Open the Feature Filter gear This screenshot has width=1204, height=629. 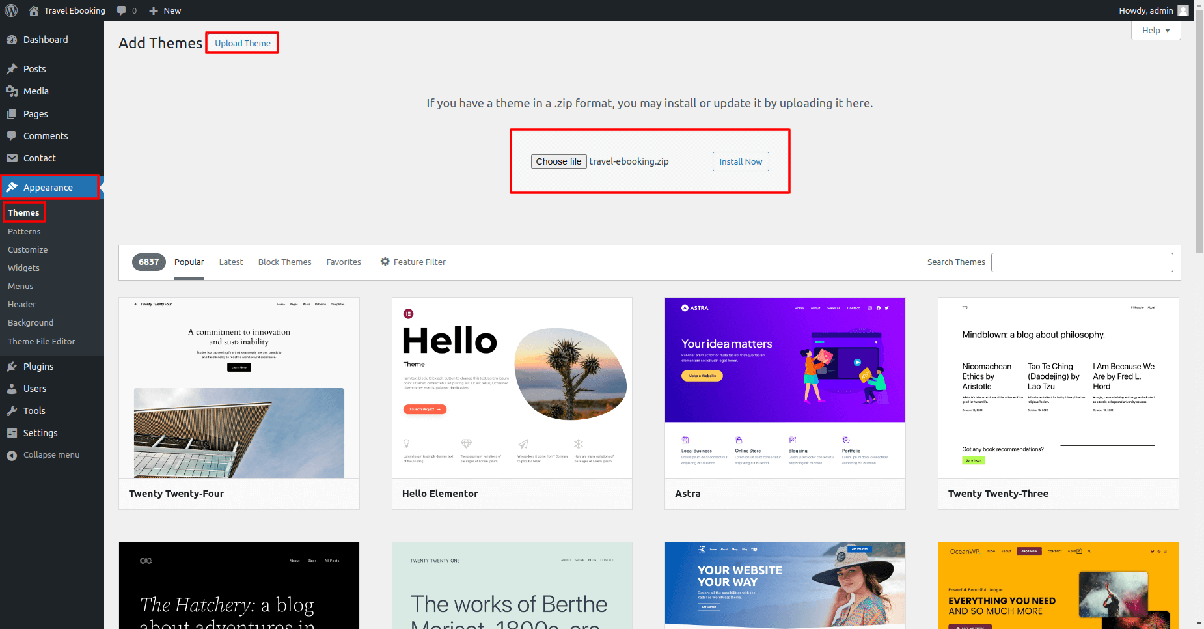click(385, 262)
